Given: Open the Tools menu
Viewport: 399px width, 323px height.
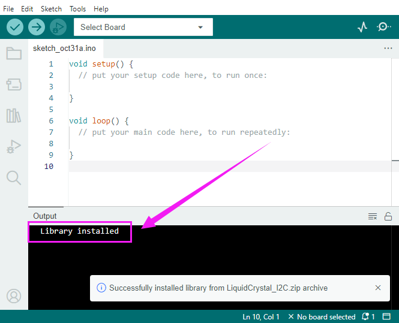Looking at the screenshot, I should (77, 9).
